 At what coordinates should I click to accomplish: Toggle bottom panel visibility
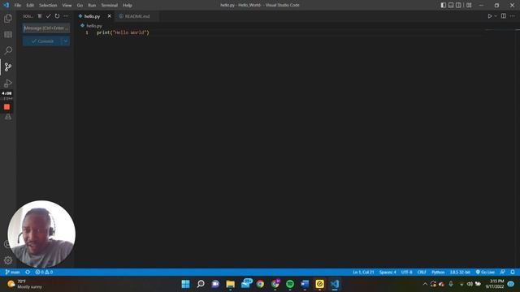pos(451,5)
